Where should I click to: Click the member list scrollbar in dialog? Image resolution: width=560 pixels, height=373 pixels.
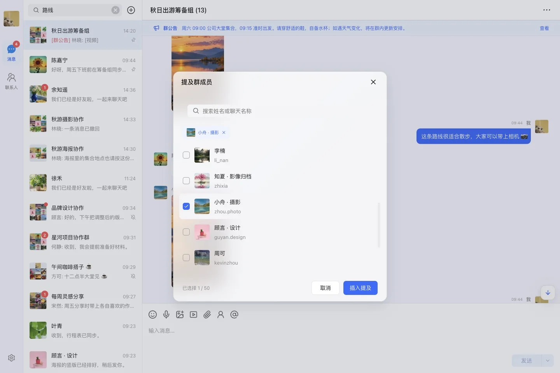coord(379,225)
